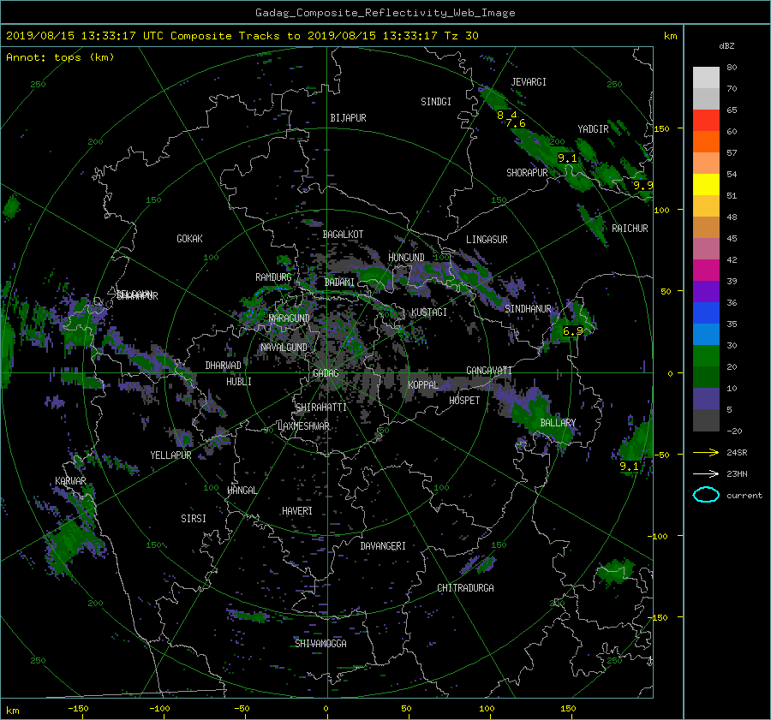
Task: Click the magenta 39 dBZ color swatch
Action: click(706, 270)
